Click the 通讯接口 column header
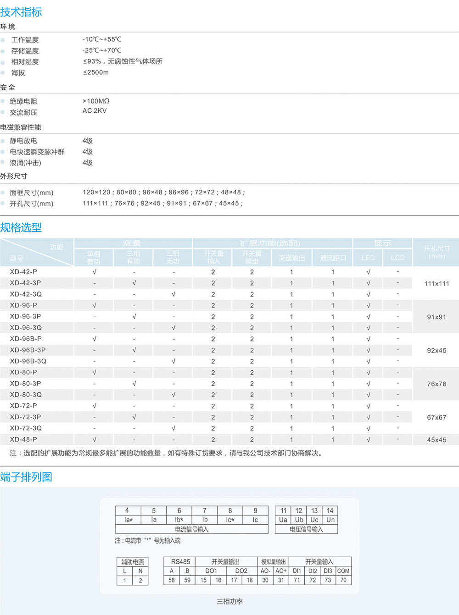The width and height of the screenshot is (459, 615). [x=333, y=258]
